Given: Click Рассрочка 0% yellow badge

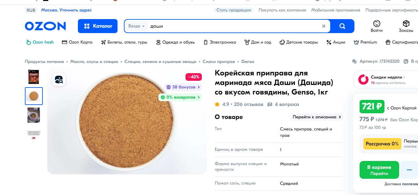Looking at the screenshot, I should (x=382, y=144).
